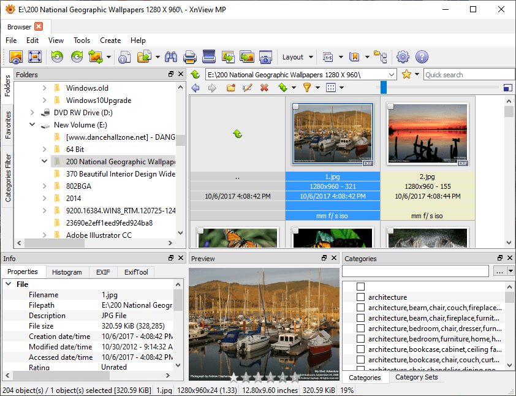Switch to the Histogram tab
The height and width of the screenshot is (396, 516).
[67, 272]
